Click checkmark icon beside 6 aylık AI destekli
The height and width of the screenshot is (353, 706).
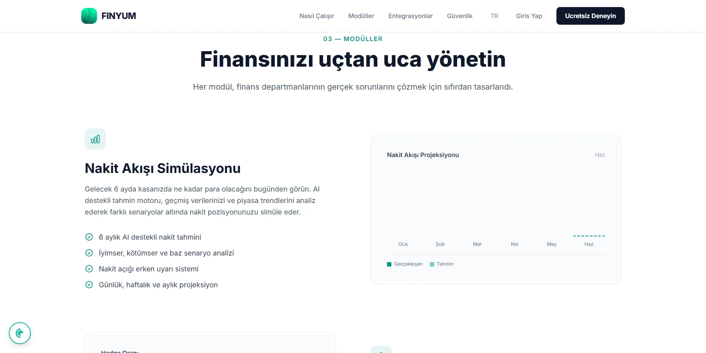[89, 237]
